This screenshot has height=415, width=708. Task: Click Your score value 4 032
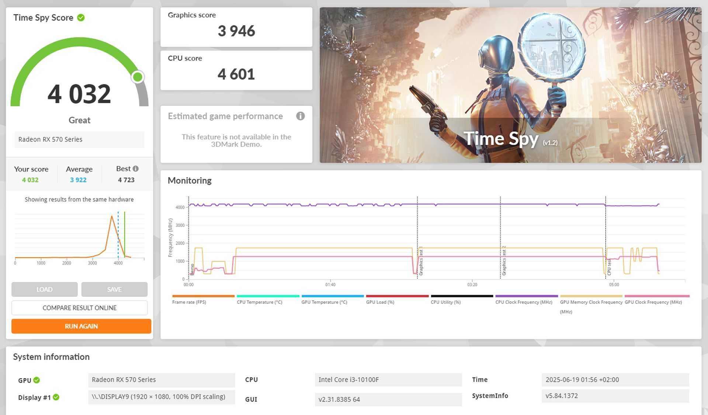click(x=30, y=180)
